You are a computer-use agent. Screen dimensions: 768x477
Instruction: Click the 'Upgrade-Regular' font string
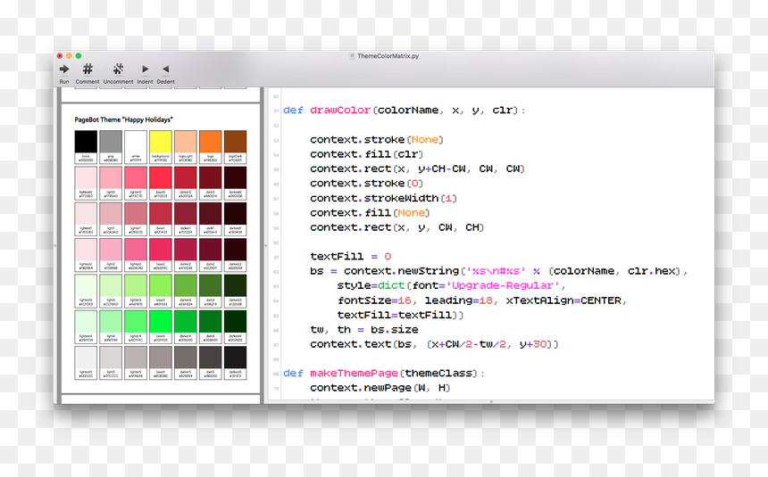(503, 285)
